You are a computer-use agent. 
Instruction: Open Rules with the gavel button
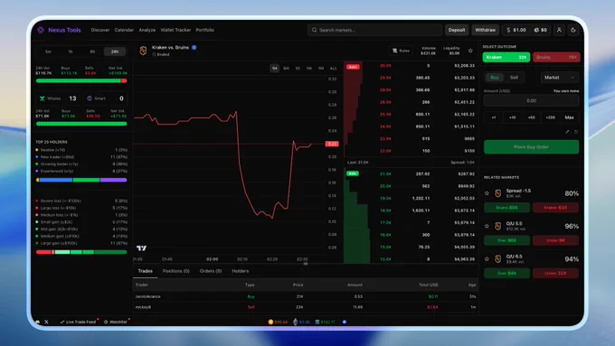coord(401,51)
